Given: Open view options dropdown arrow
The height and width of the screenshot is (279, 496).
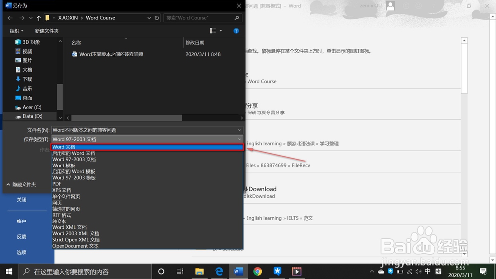Looking at the screenshot, I should (x=221, y=31).
